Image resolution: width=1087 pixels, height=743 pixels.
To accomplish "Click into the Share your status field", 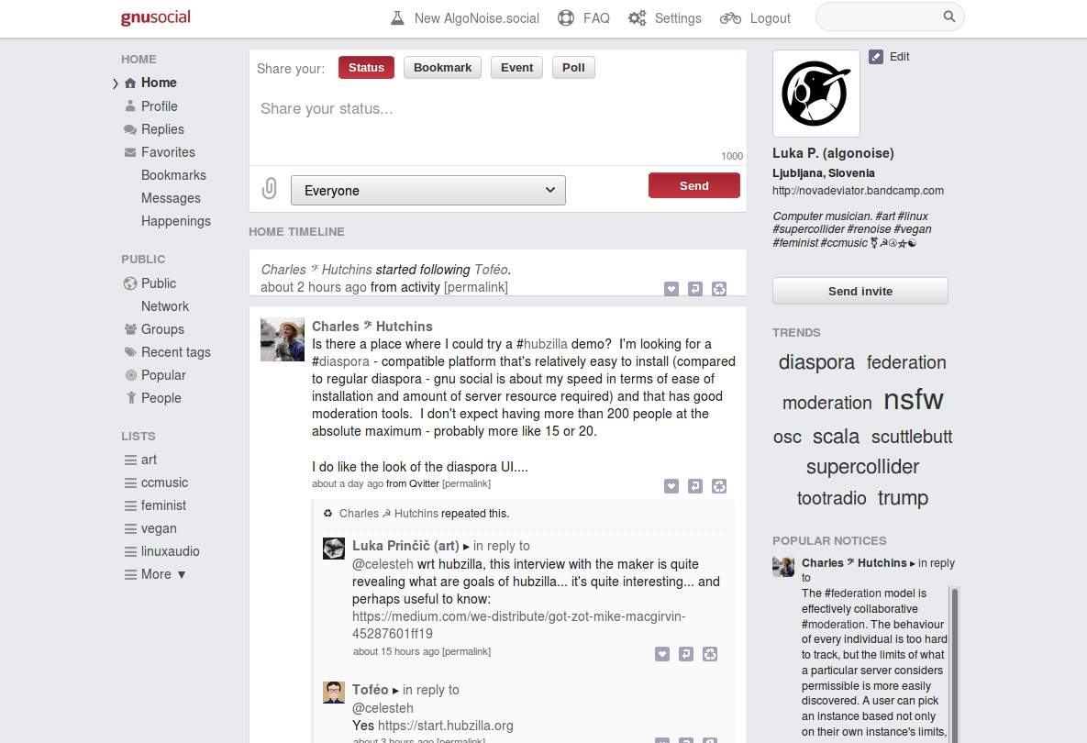I will coord(498,121).
